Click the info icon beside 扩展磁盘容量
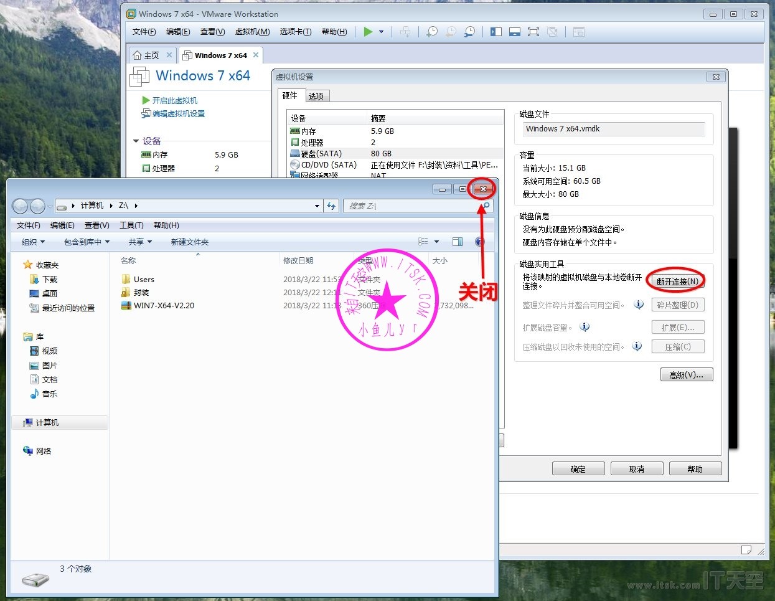This screenshot has width=775, height=601. [x=585, y=327]
